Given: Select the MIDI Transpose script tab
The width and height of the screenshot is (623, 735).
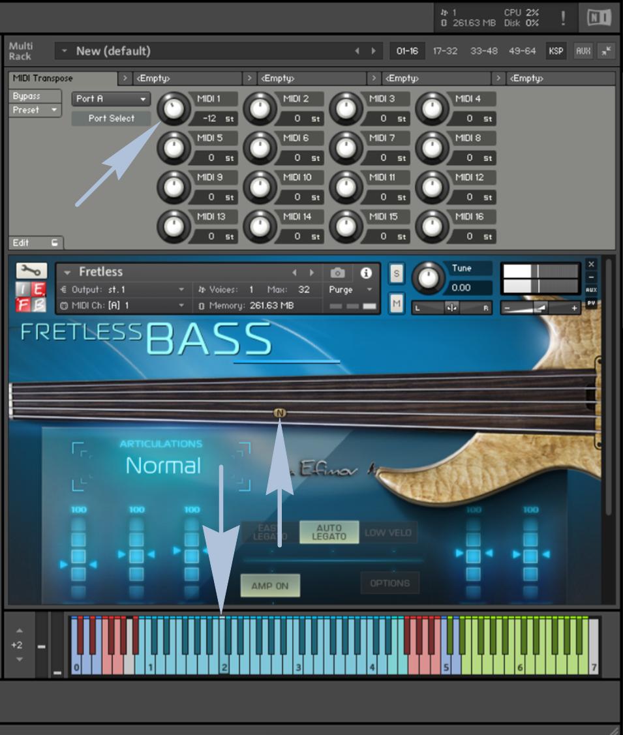Looking at the screenshot, I should tap(63, 78).
